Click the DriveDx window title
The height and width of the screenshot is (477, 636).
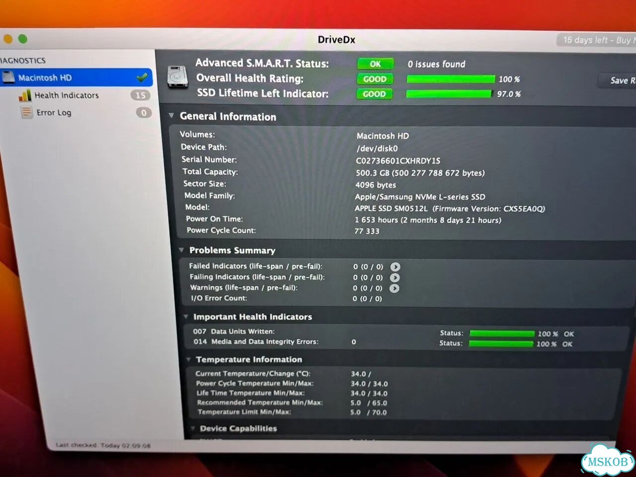click(x=336, y=40)
